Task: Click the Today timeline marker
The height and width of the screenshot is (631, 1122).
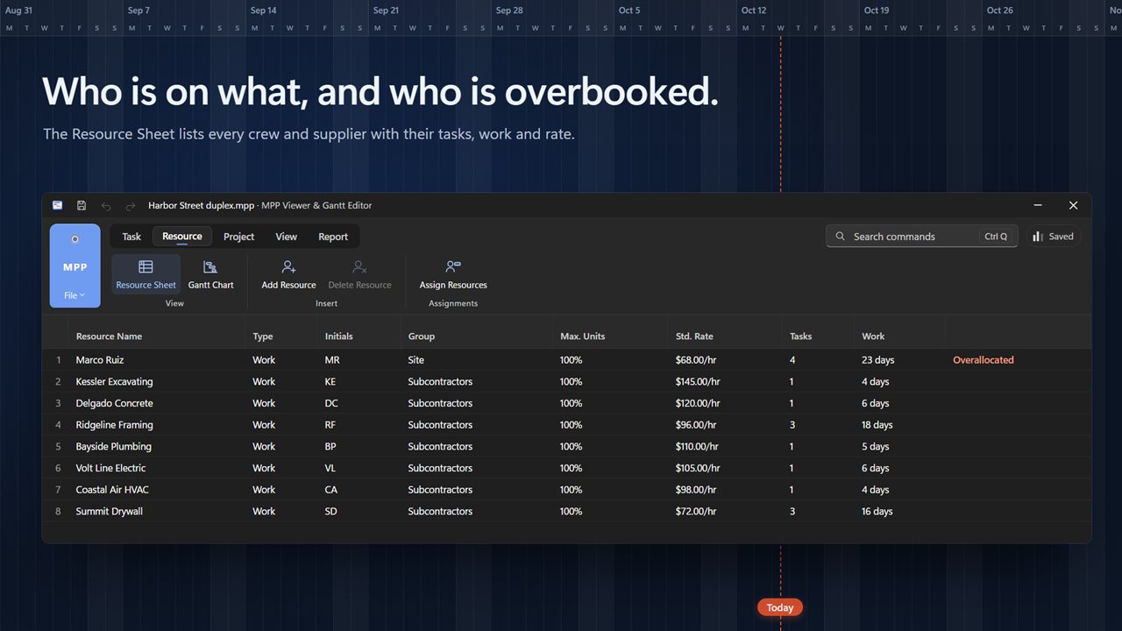Action: point(780,607)
